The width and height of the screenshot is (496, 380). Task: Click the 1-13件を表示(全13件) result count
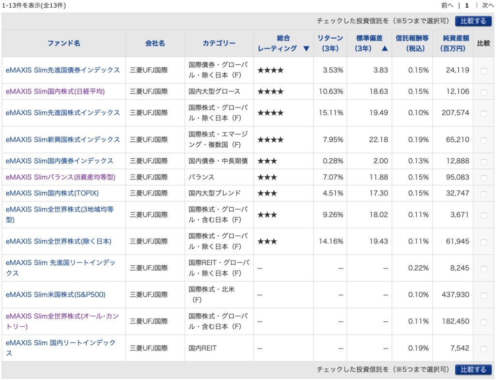34,5
